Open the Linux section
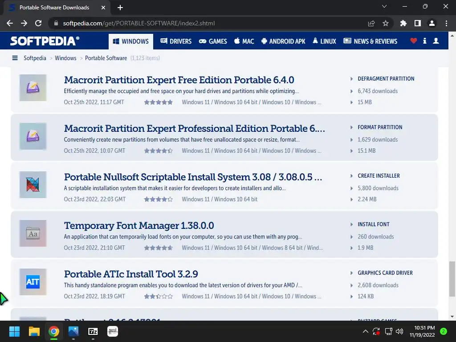The height and width of the screenshot is (342, 456). pyautogui.click(x=324, y=41)
